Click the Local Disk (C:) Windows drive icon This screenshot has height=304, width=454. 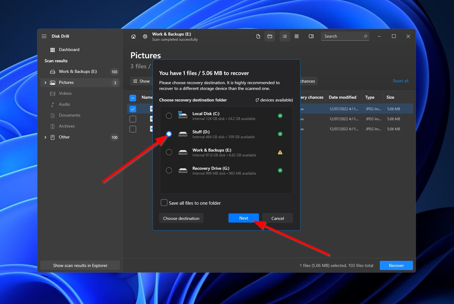click(183, 115)
